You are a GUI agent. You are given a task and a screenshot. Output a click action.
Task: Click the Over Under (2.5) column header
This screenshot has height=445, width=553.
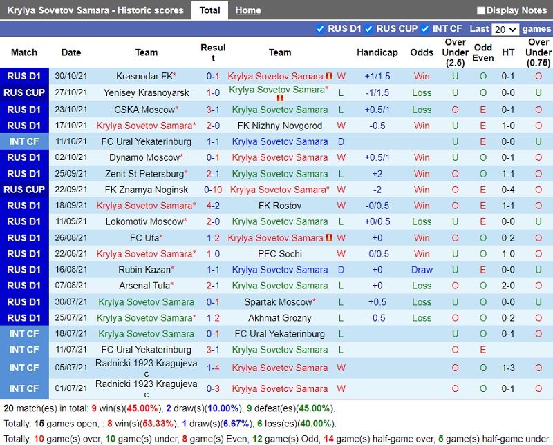pyautogui.click(x=456, y=52)
